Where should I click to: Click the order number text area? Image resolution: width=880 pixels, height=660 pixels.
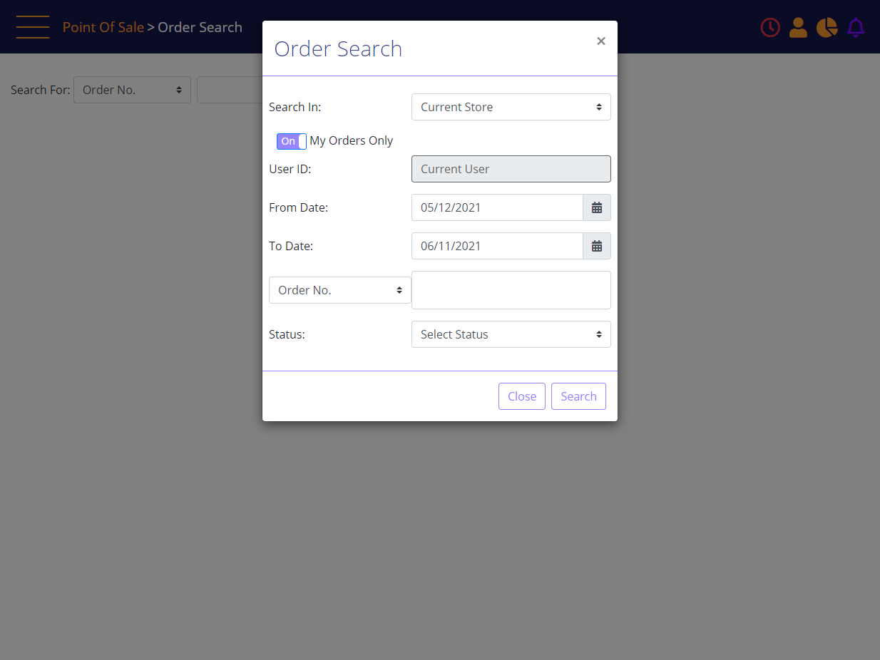pyautogui.click(x=511, y=290)
